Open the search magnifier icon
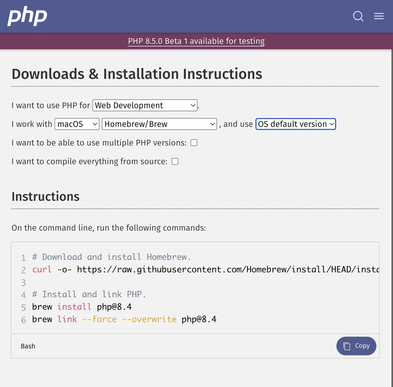Viewport: 393px width, 387px height. pyautogui.click(x=358, y=16)
